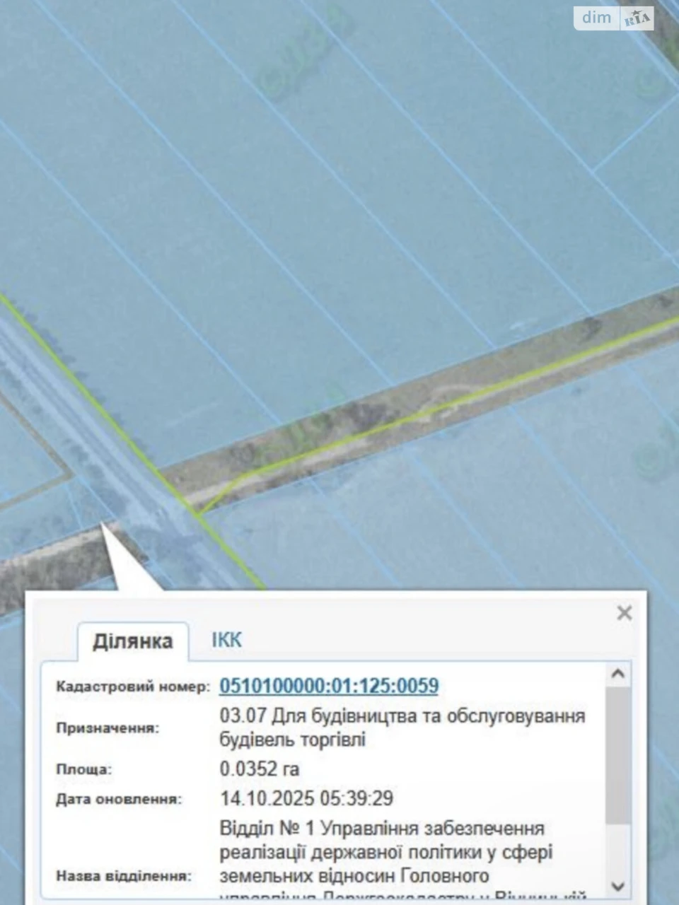Screen dimensions: 679x905
Task: Select the area value 0.0352 га
Action: coord(260,769)
